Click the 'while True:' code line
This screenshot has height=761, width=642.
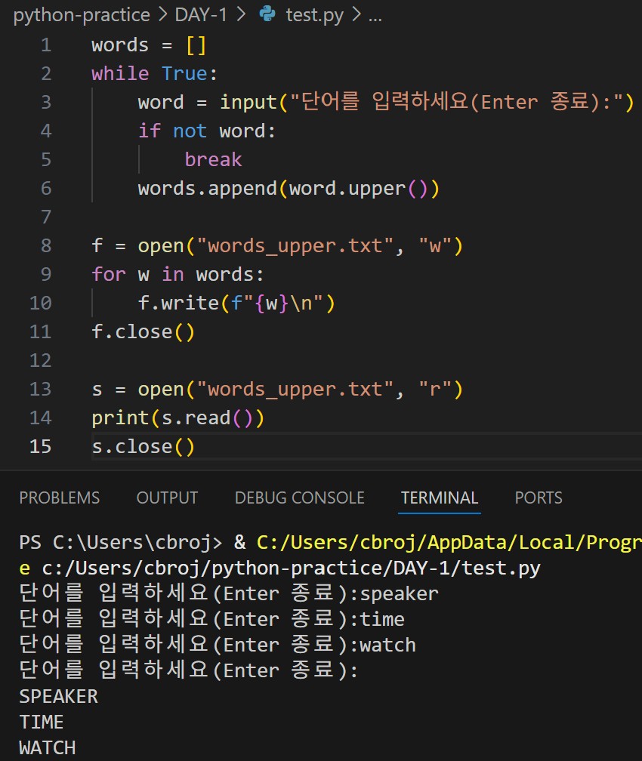(x=154, y=74)
